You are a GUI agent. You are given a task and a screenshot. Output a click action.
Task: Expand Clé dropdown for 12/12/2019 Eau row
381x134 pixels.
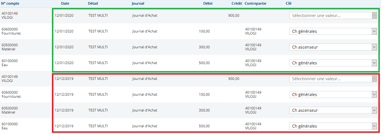[x=333, y=126]
